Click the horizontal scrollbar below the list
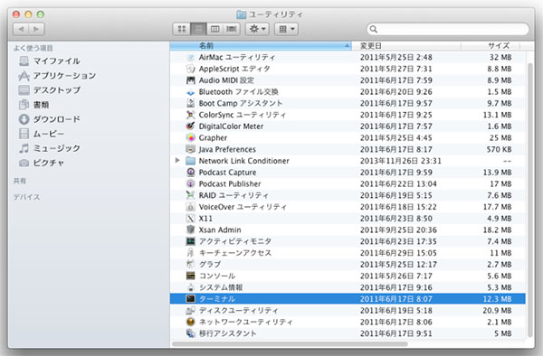The image size is (543, 356). pos(290,344)
